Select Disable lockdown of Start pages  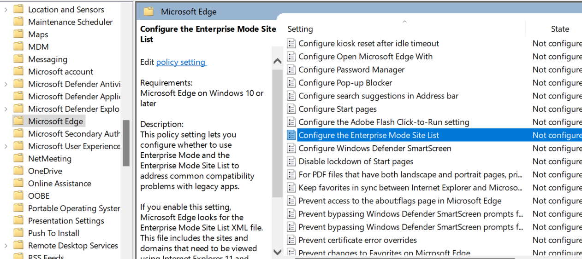(356, 161)
